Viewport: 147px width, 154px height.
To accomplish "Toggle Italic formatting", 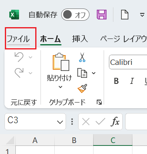I will (132, 81).
